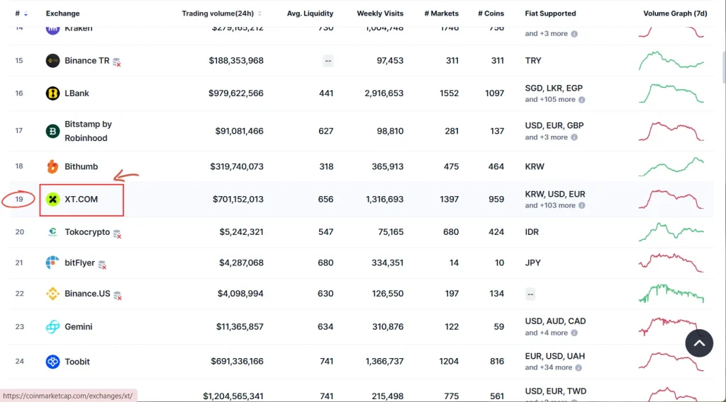The image size is (726, 402).
Task: Click the info icon beside Toobit's +34 more
Action: tap(579, 368)
